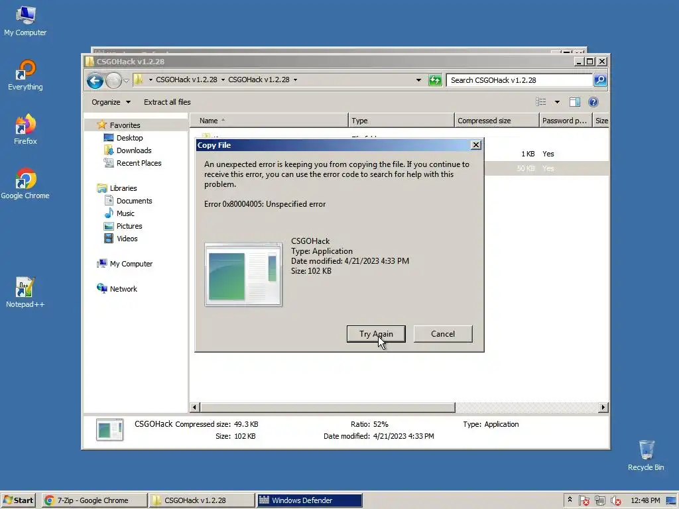Click the muted volume tray icon
The width and height of the screenshot is (679, 509).
point(615,500)
